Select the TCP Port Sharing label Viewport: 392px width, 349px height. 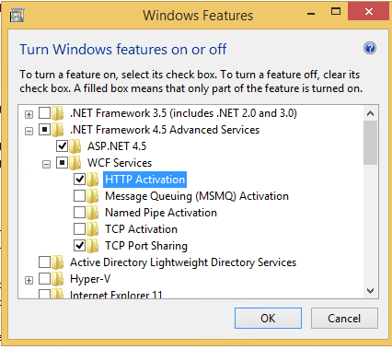pos(146,246)
